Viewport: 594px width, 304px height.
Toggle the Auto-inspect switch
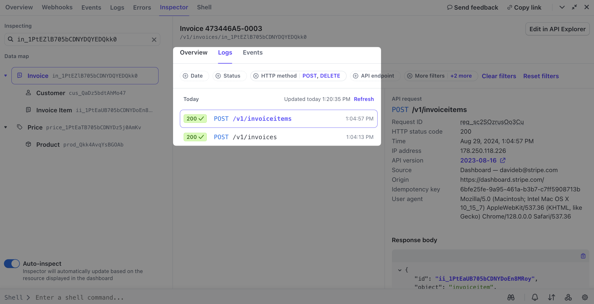(12, 263)
